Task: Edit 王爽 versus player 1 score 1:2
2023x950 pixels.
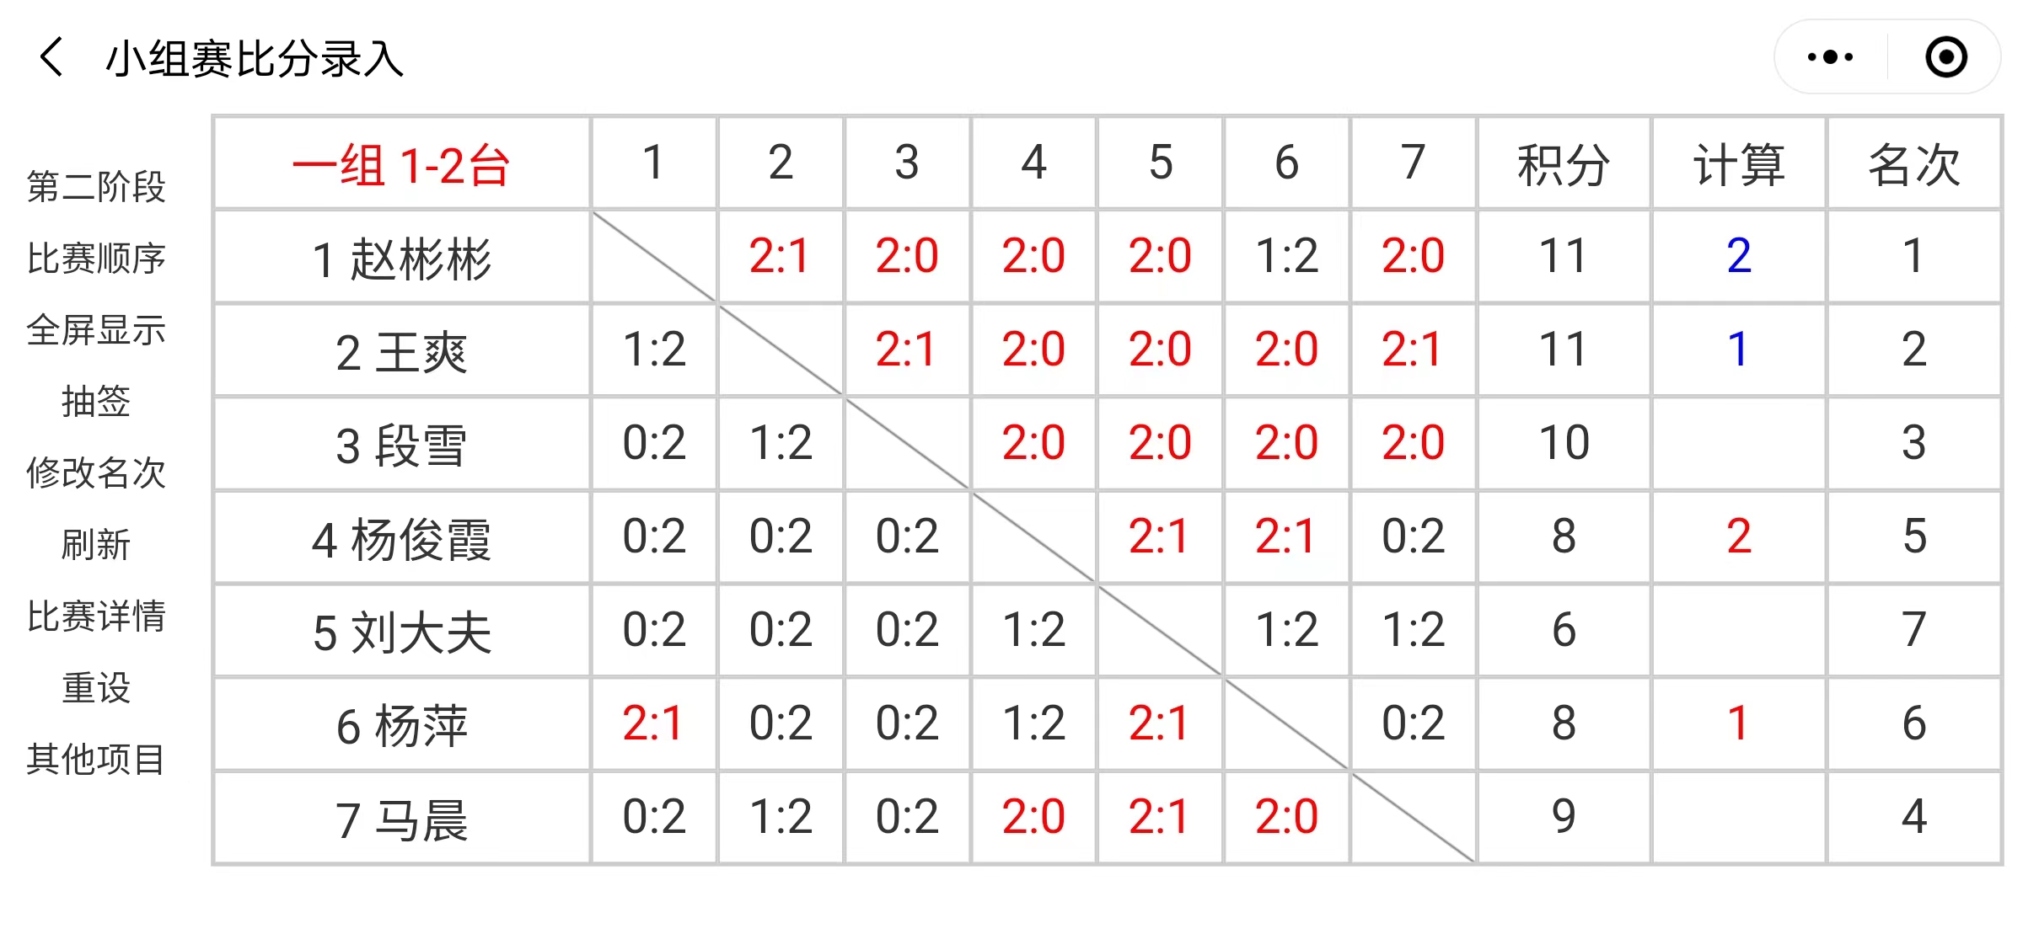Action: coord(654,350)
